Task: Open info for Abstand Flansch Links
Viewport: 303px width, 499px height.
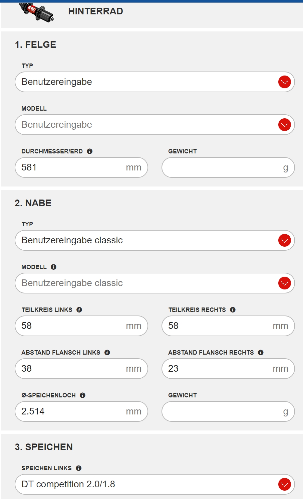Action: (x=107, y=352)
